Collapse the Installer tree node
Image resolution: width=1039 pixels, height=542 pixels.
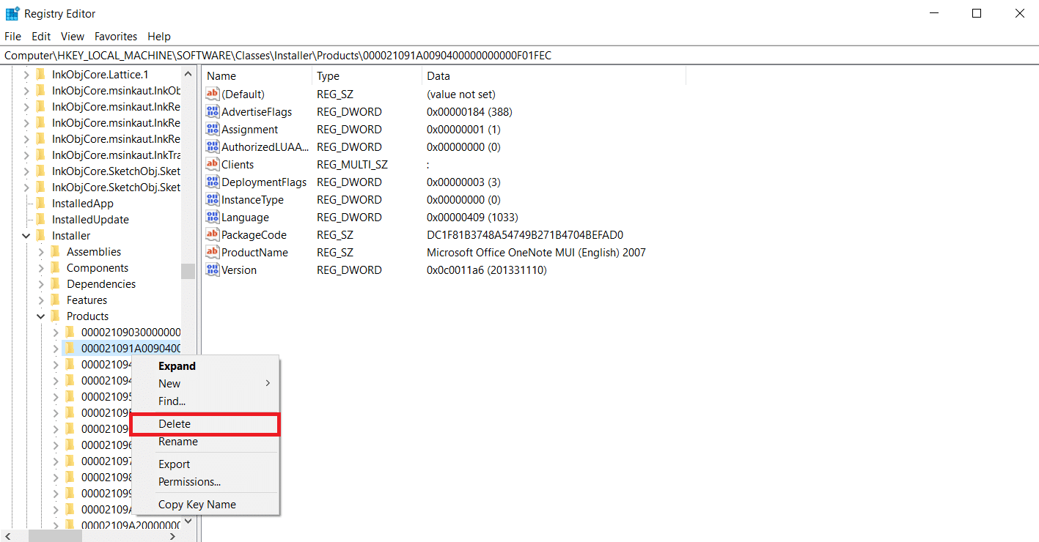(x=26, y=236)
